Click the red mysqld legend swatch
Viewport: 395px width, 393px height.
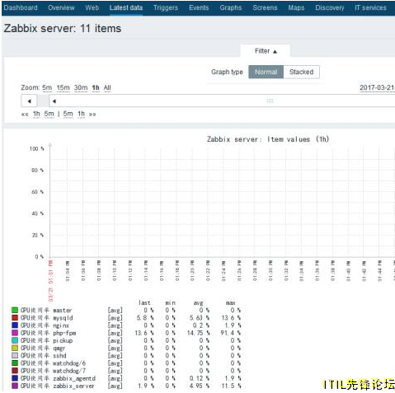pos(15,318)
